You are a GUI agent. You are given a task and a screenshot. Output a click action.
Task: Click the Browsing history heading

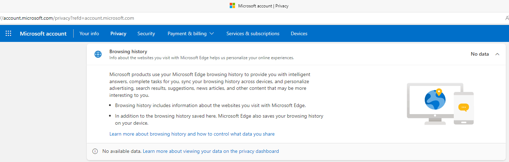[x=128, y=51]
